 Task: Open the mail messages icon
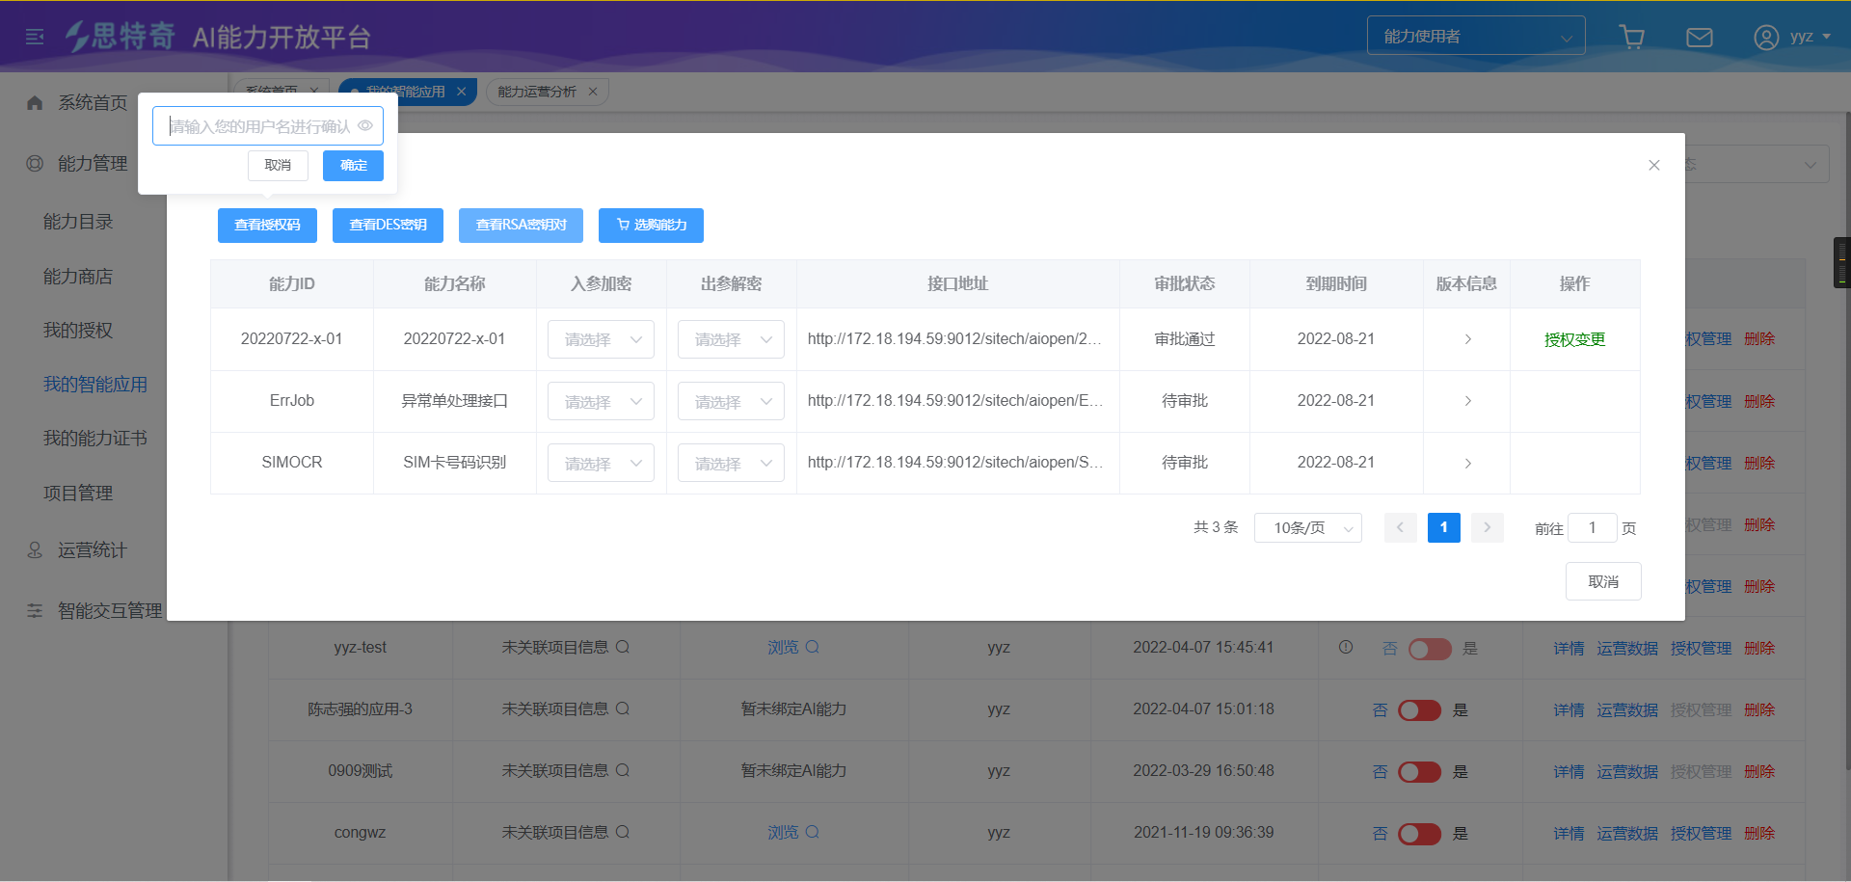click(x=1699, y=37)
